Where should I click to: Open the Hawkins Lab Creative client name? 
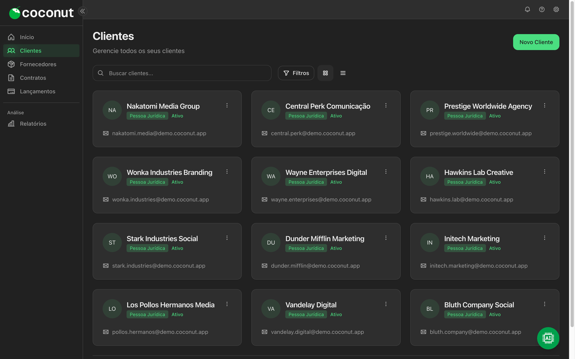tap(479, 172)
